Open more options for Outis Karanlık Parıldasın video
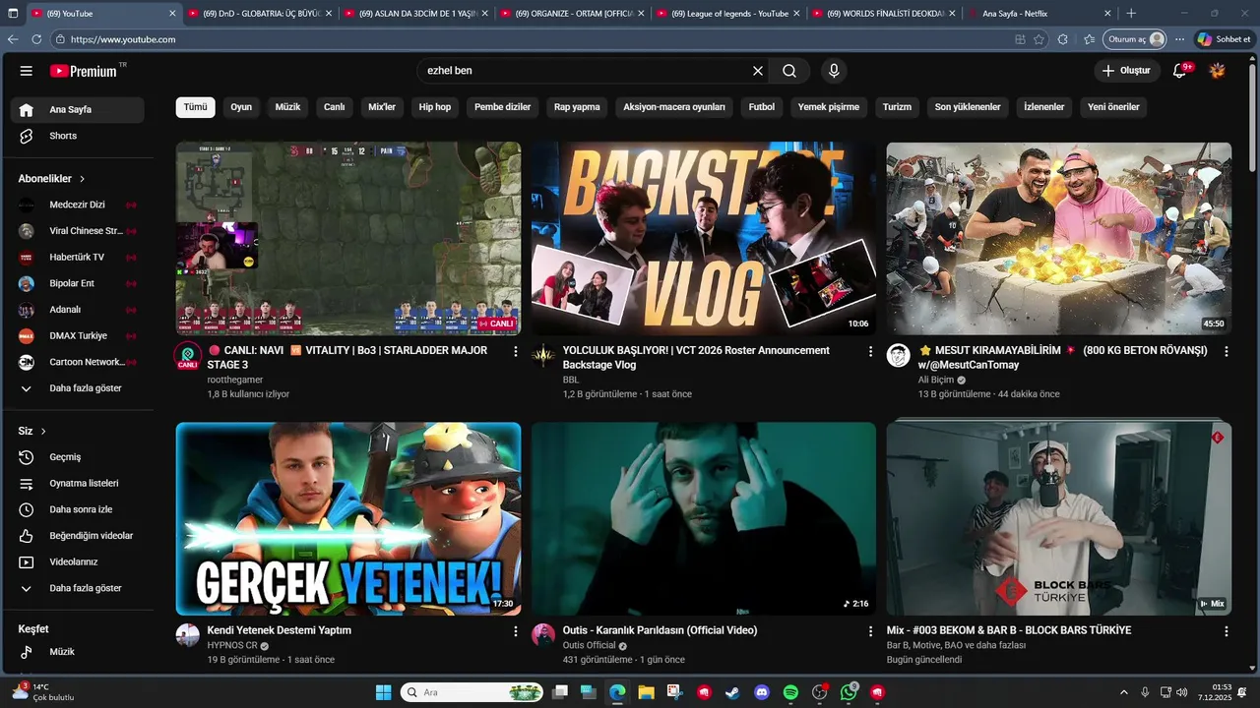The image size is (1260, 708). tap(870, 631)
